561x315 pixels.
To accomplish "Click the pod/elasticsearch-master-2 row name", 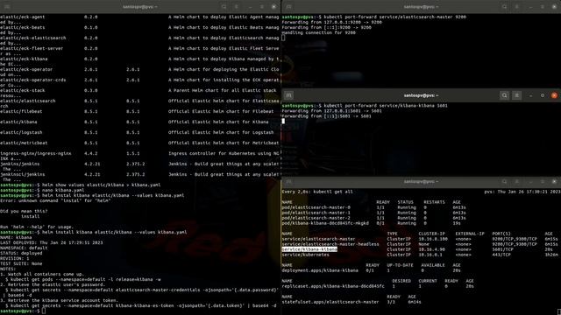I will point(316,218).
